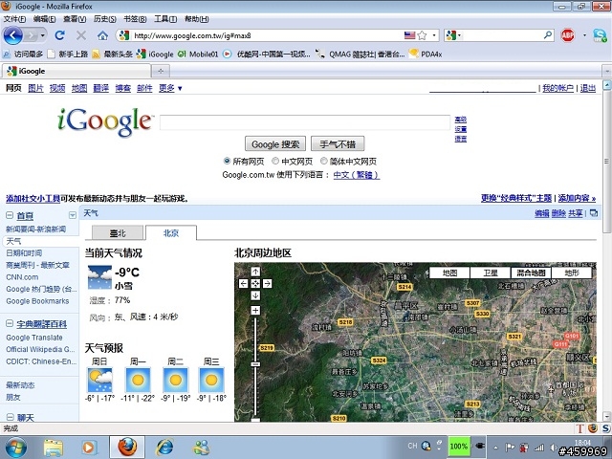This screenshot has width=612, height=459.
Task: Open CNN.com gadget in sidebar
Action: (22, 277)
